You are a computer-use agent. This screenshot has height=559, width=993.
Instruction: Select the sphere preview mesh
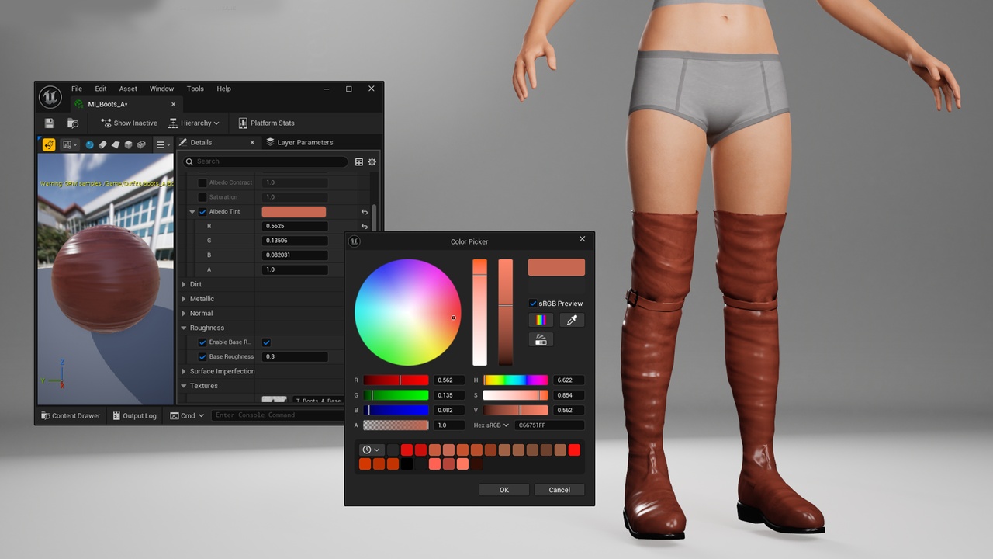[x=90, y=144]
